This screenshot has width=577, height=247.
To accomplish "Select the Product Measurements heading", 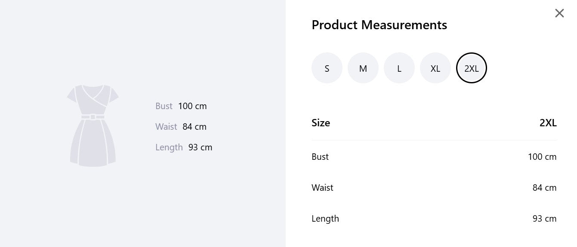I will pos(380,25).
